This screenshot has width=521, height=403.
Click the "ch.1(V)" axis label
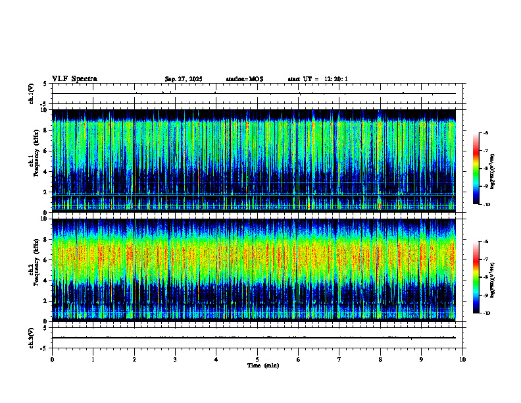point(31,94)
